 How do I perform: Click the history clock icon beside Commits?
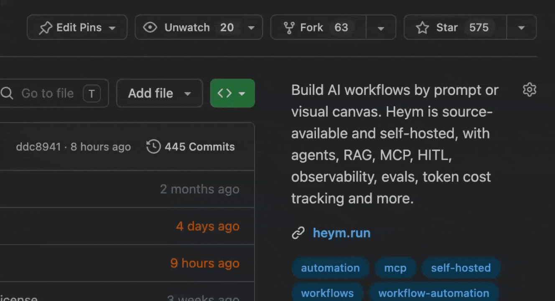pyautogui.click(x=153, y=147)
